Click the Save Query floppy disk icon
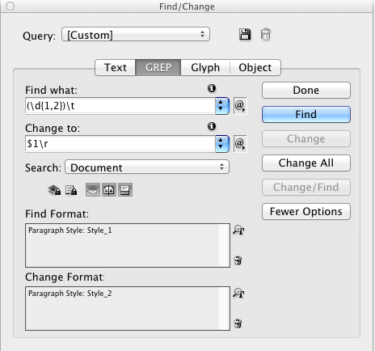This screenshot has height=351, width=375. [x=245, y=35]
